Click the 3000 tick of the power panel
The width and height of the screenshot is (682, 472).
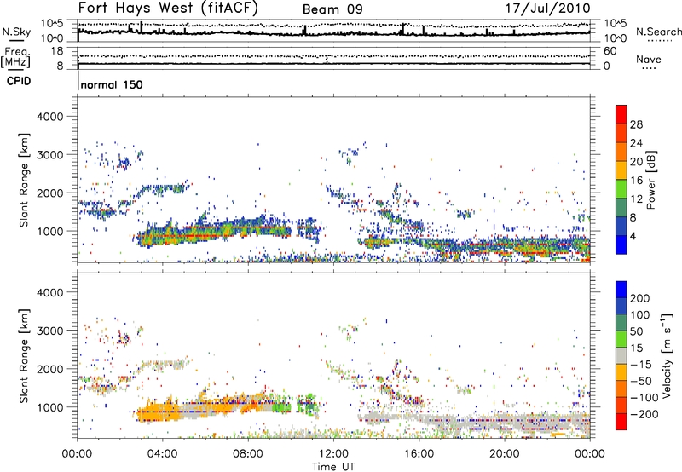coord(50,155)
